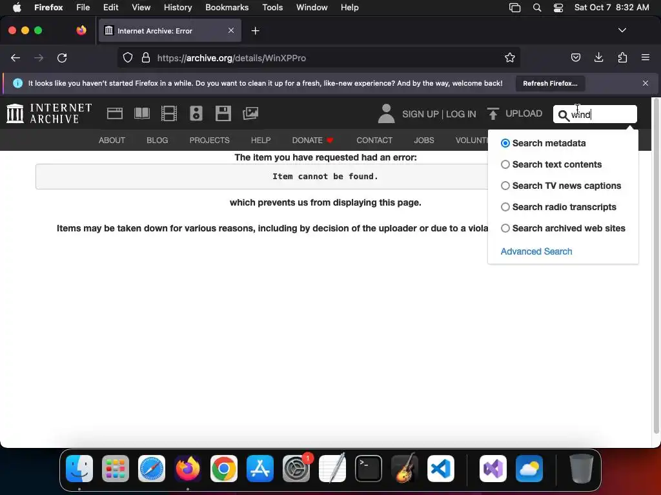Click the SIGN UP link
661x495 pixels.
420,114
